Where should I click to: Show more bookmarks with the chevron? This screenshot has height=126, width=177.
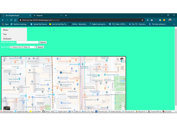[174, 24]
